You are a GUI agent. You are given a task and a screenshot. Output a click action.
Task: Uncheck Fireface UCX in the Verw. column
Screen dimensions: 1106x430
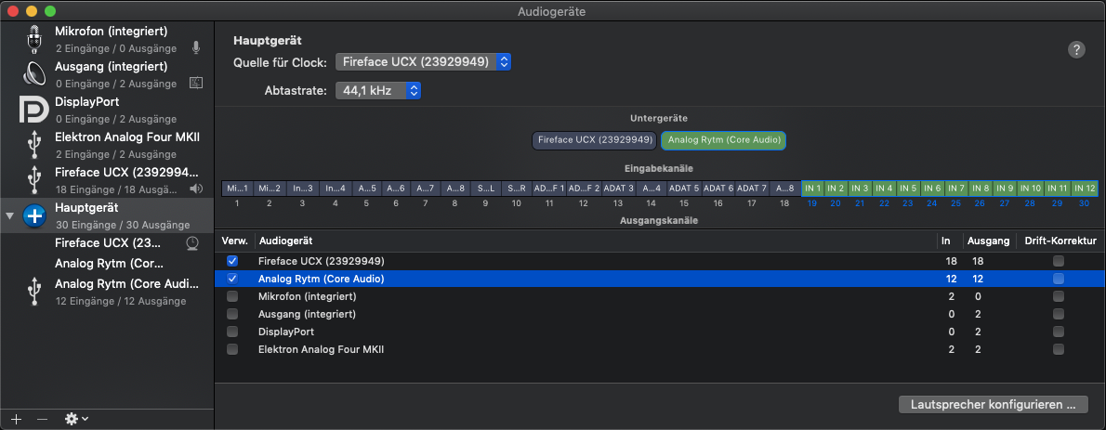[x=232, y=261]
